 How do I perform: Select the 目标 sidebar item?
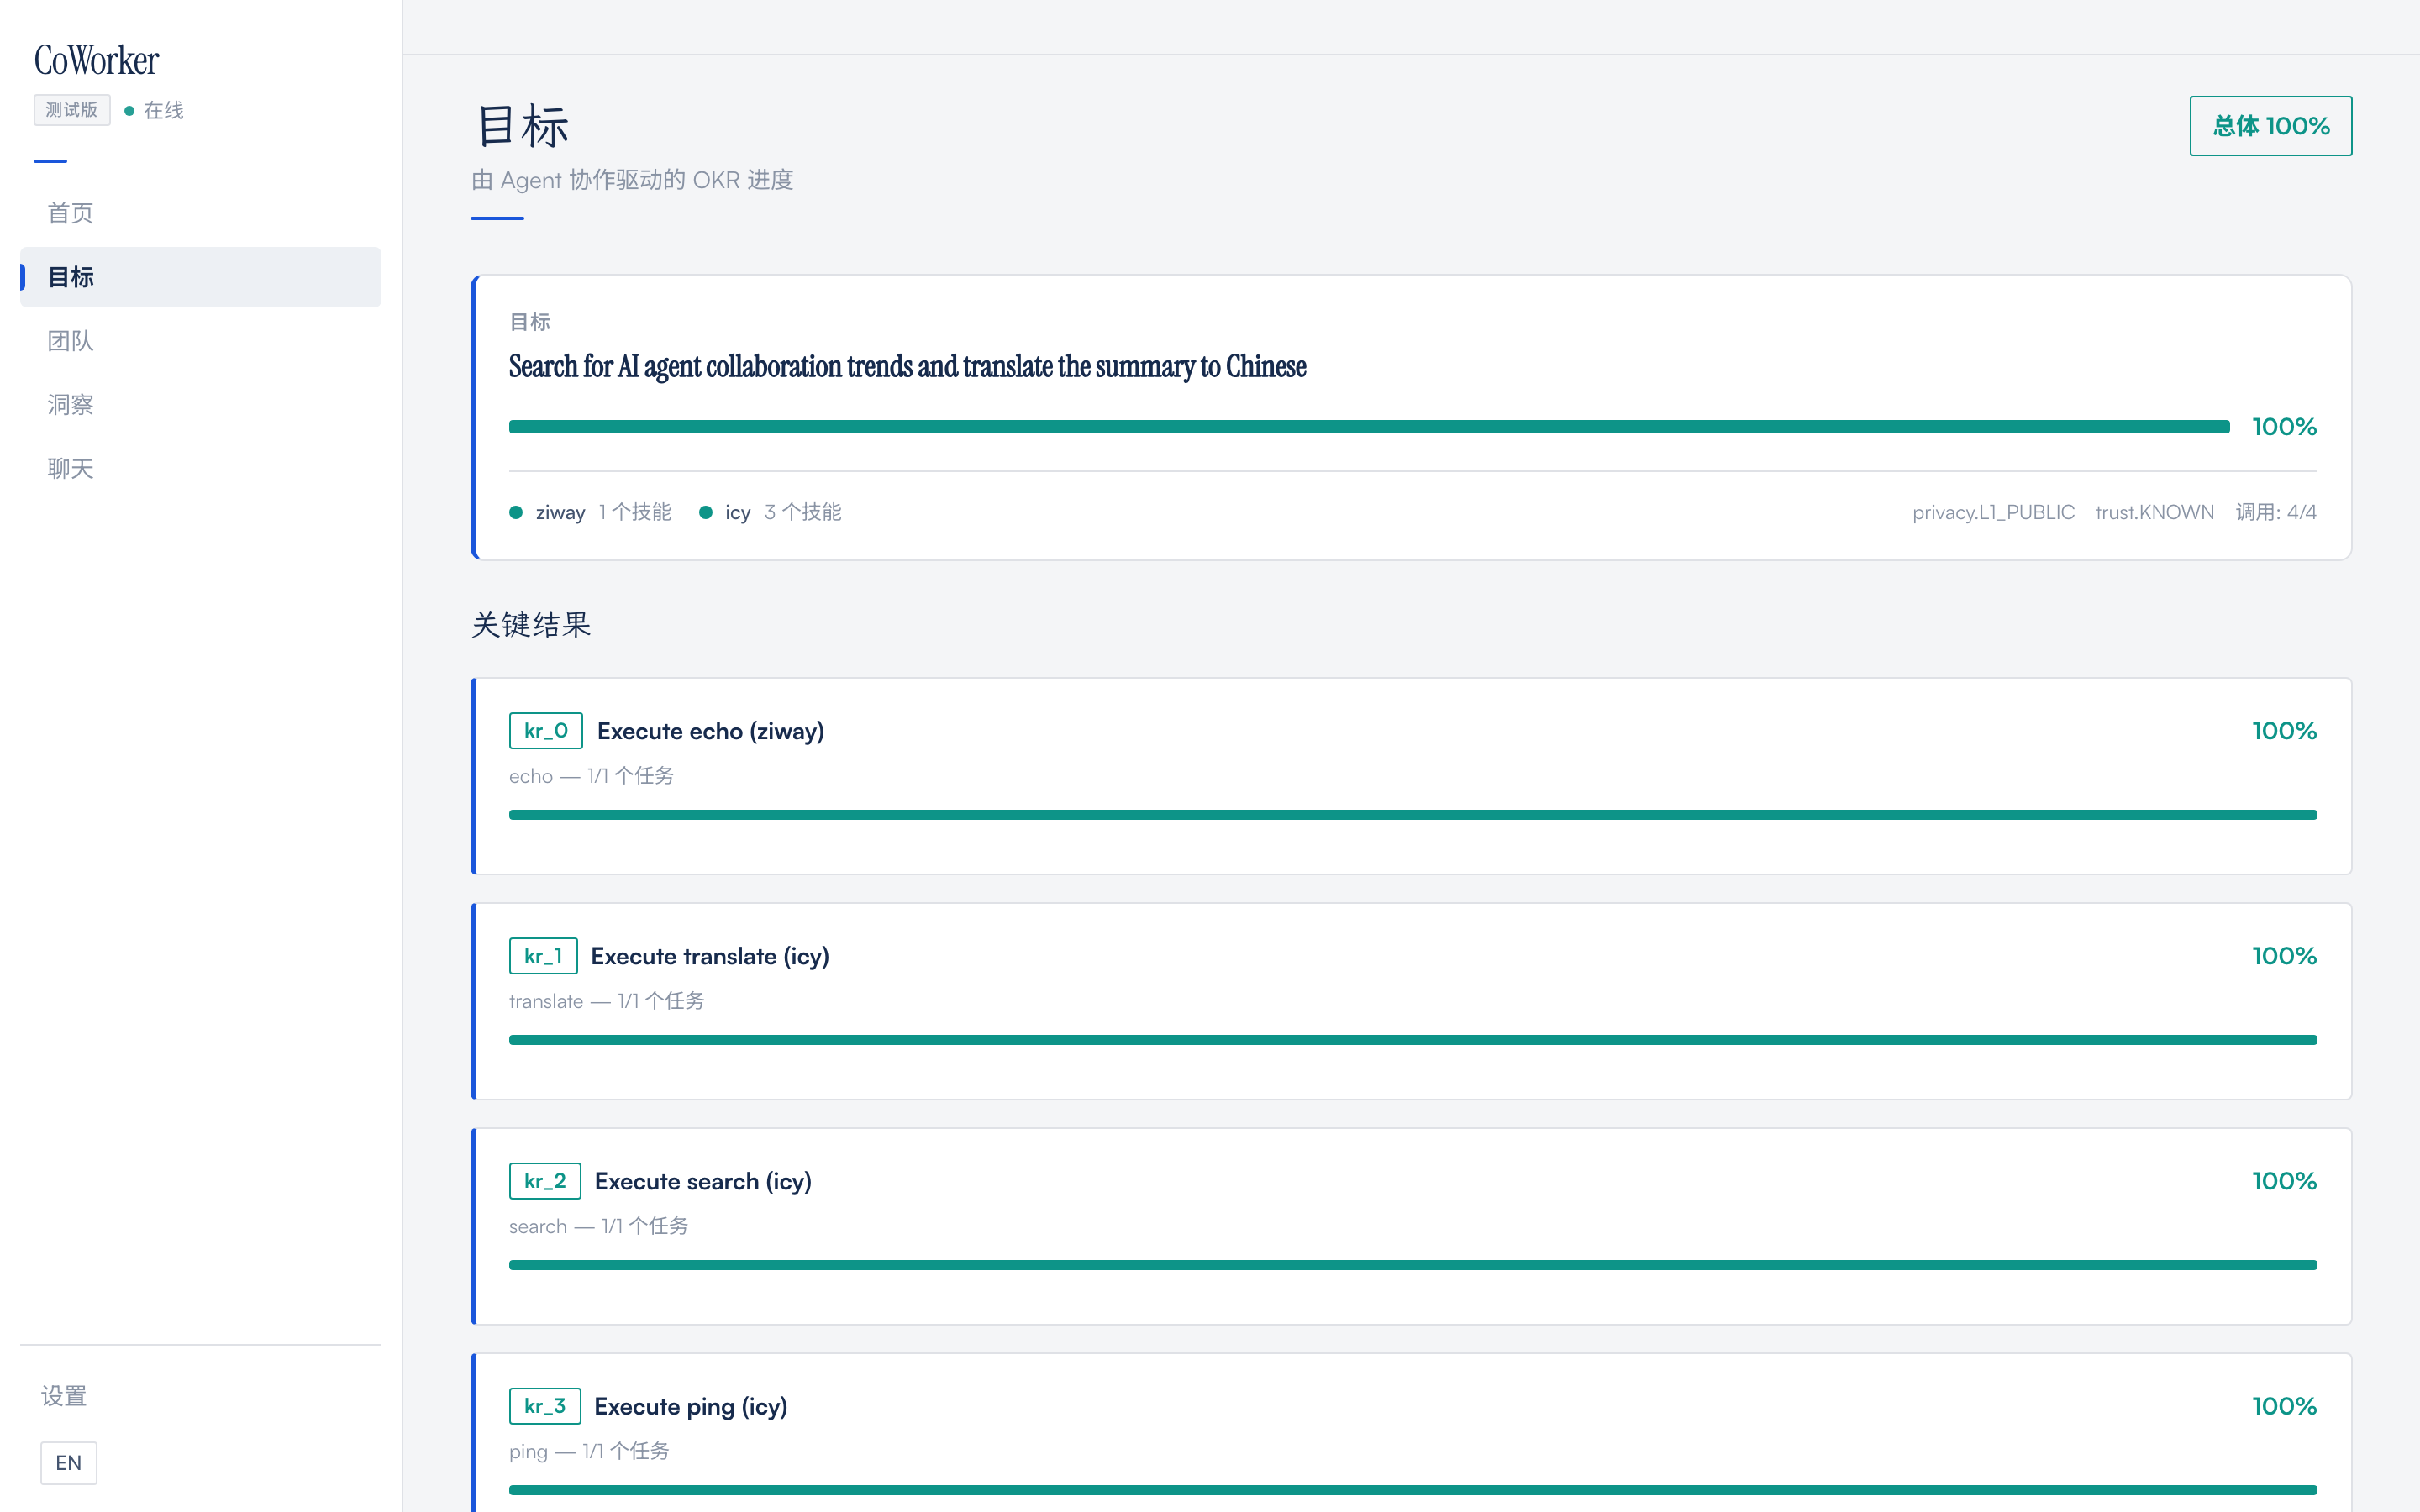point(200,277)
